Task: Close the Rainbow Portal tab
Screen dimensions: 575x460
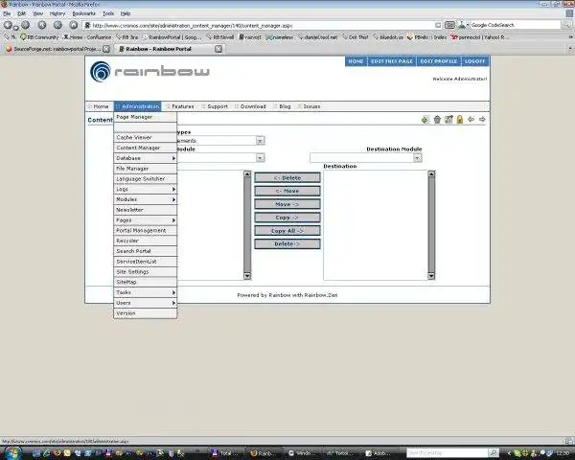Action: pos(218,49)
